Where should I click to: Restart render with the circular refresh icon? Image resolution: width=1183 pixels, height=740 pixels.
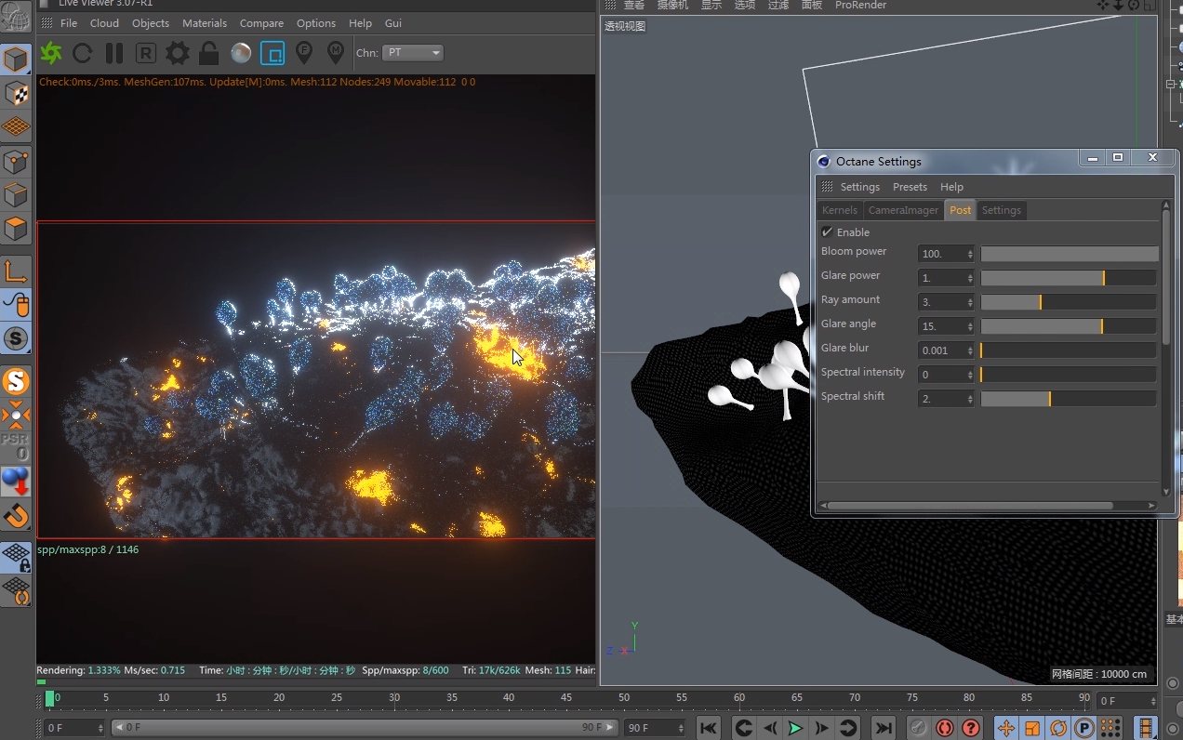coord(83,53)
